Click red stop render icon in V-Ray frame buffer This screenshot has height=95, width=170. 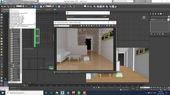(112, 26)
